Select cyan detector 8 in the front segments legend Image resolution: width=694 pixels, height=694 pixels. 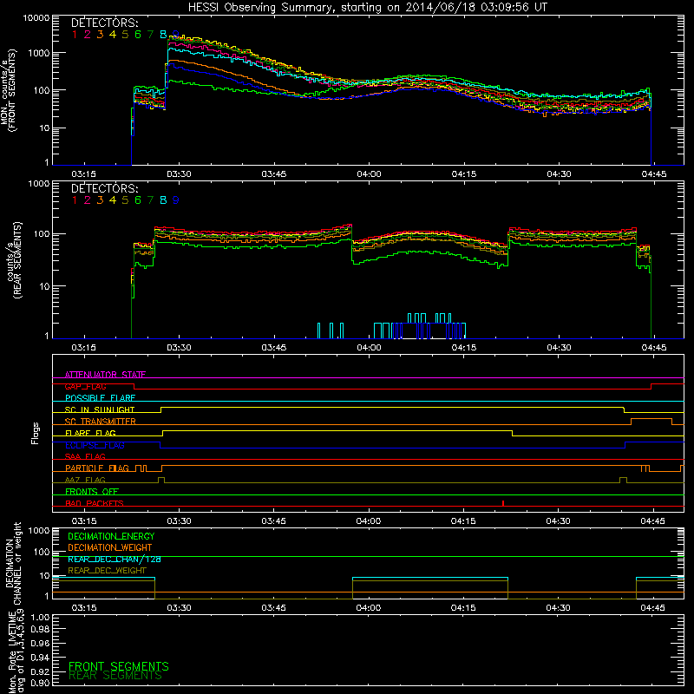pyautogui.click(x=163, y=35)
